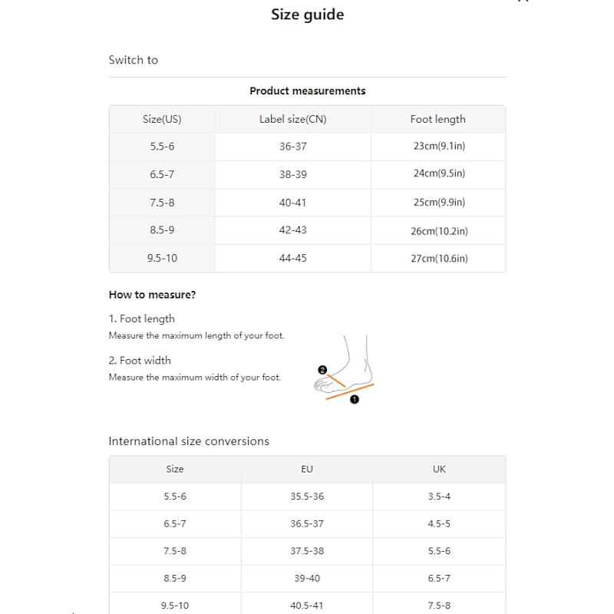Click the orange foot length line in diagram
The width and height of the screenshot is (614, 614).
(x=349, y=391)
